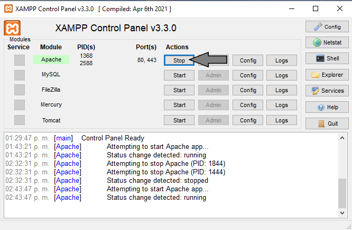Open the Help button
Screen dimensions: 352x230
pos(327,107)
